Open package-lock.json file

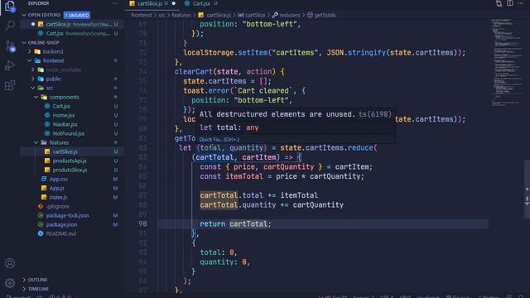[67, 215]
